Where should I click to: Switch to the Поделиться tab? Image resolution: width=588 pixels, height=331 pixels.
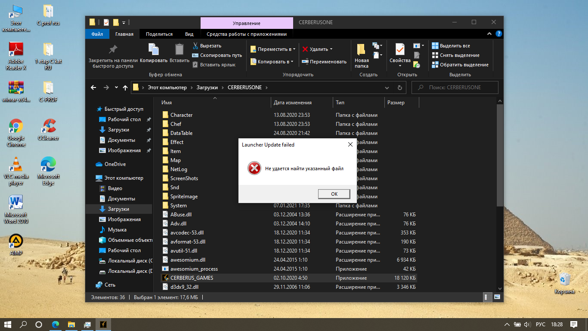159,34
